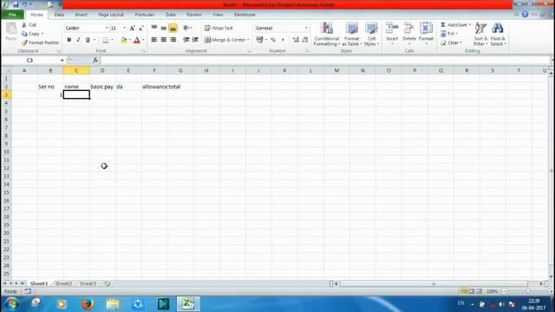Screen dimensions: 555x312
Task: Apply fill color bucket icon
Action: pyautogui.click(x=123, y=40)
